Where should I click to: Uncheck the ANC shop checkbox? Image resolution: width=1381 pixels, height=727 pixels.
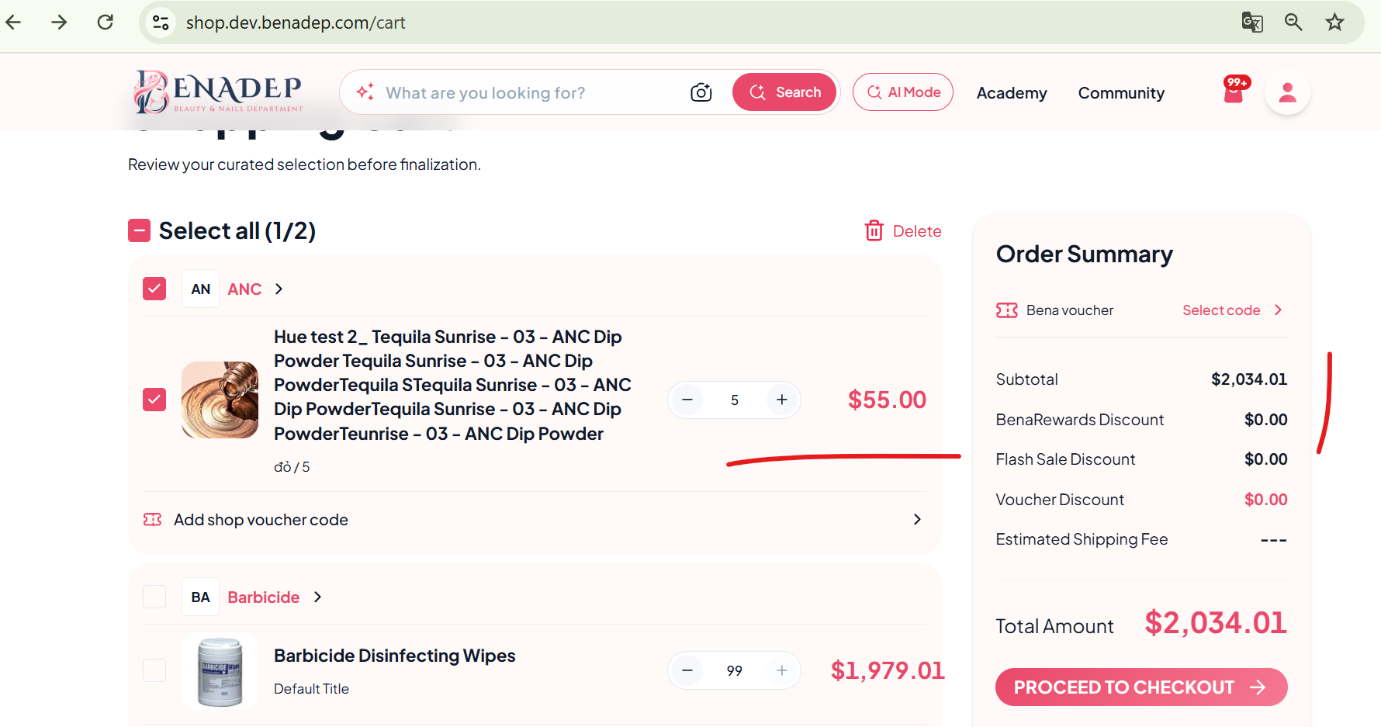click(154, 289)
